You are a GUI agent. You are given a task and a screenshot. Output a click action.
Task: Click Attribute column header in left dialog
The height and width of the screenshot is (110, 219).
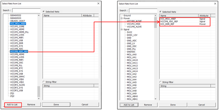[88, 15]
